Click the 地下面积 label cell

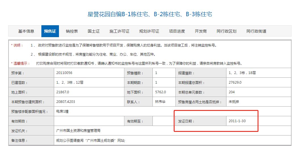click(139, 92)
